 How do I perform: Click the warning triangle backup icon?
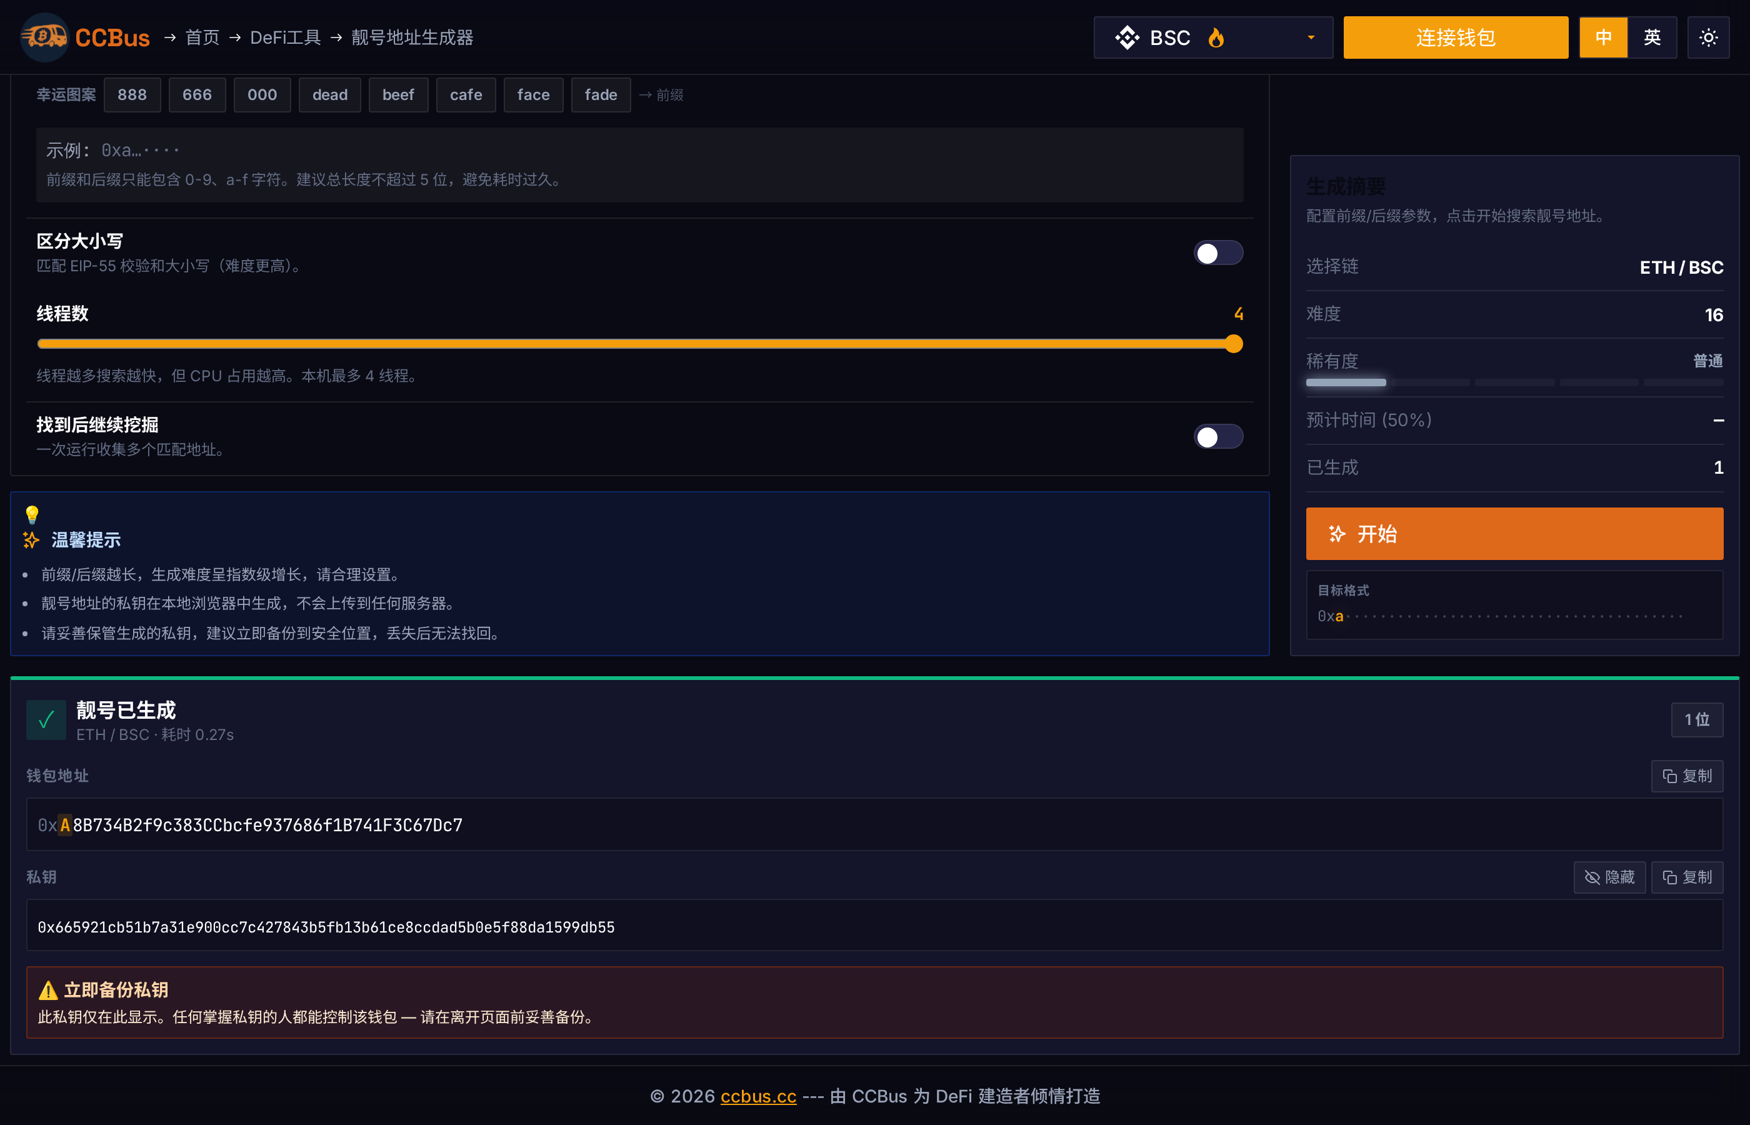(48, 990)
